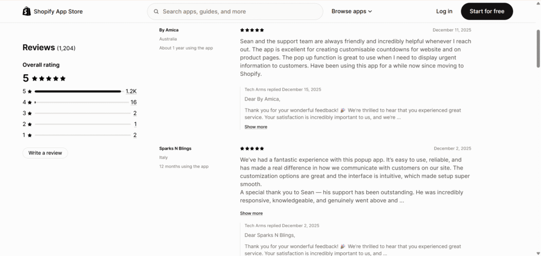Viewport: 541px width, 256px height.
Task: Click the five-star rating on By Amica review
Action: tap(252, 30)
